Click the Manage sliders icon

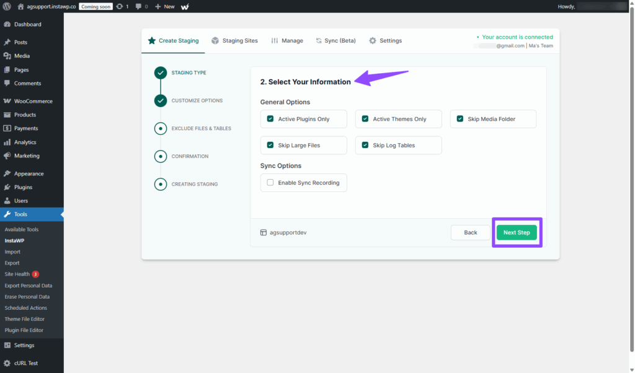tap(275, 40)
